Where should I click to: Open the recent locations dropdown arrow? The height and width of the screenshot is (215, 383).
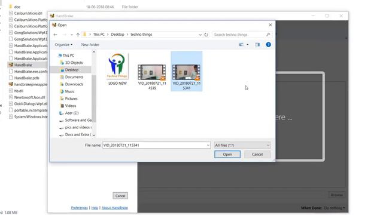(72, 35)
